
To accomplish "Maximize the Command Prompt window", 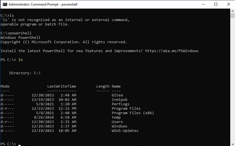I will pyautogui.click(x=216, y=4).
